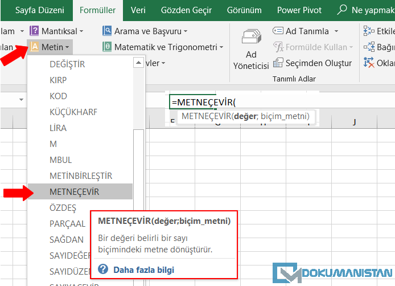Click the Seçimden Oluştur icon
The image size is (395, 286).
coord(278,63)
